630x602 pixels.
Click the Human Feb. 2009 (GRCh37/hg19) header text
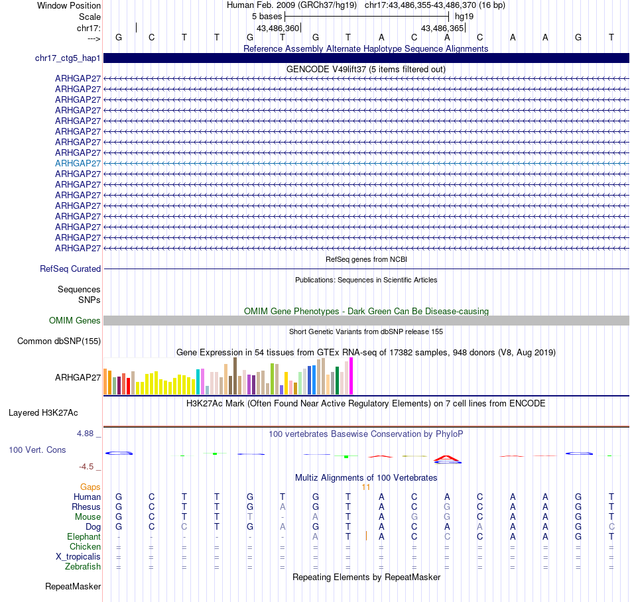coord(292,5)
